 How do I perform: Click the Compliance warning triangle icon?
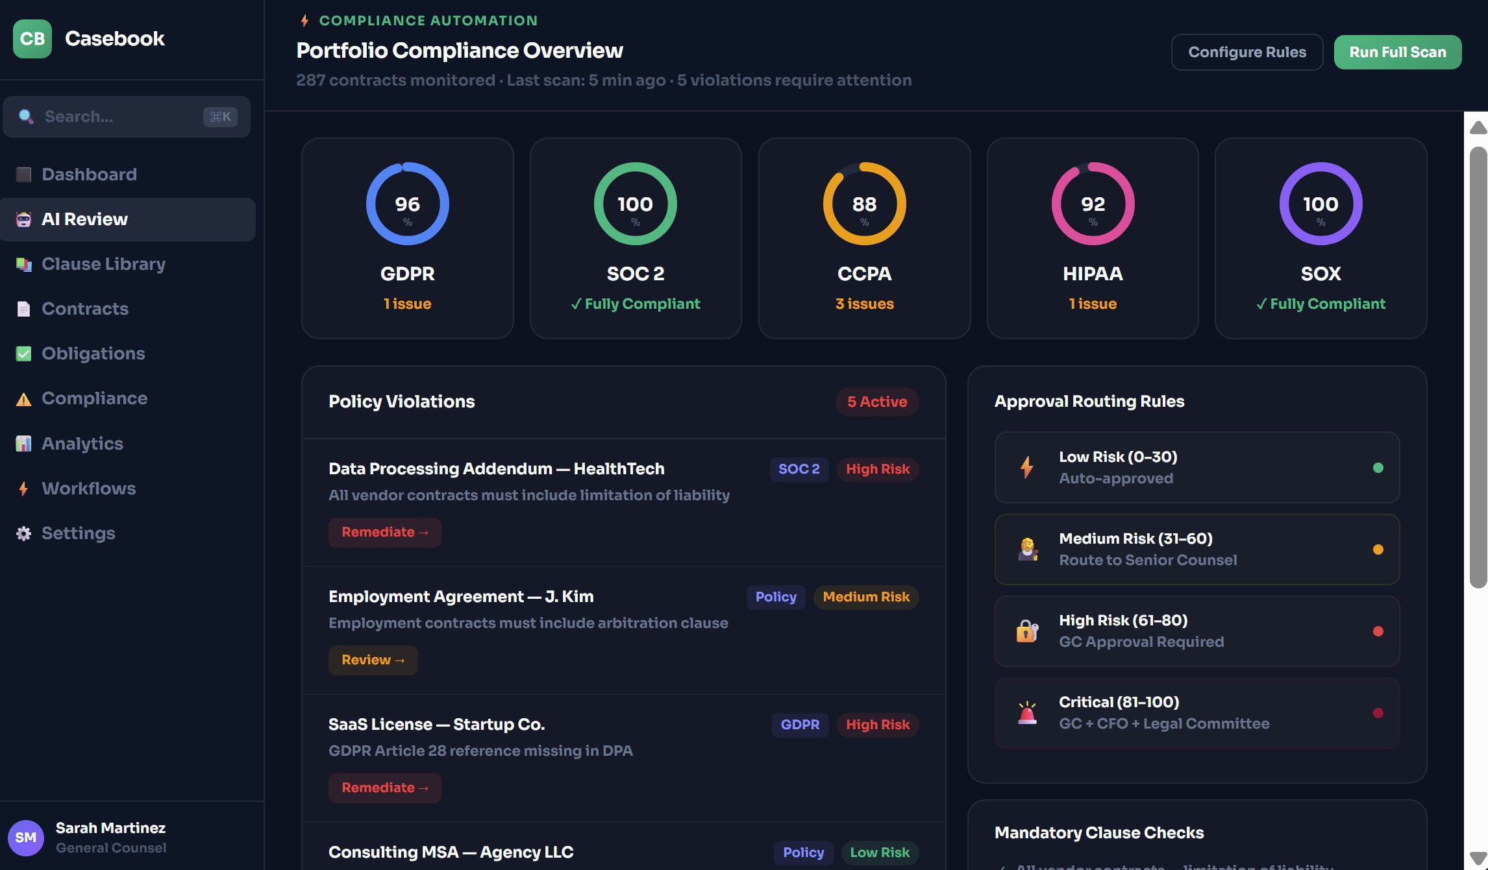[24, 399]
